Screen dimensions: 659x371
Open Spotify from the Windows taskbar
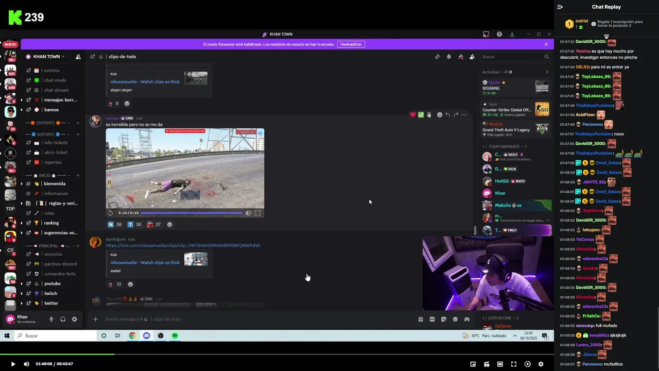(x=175, y=336)
